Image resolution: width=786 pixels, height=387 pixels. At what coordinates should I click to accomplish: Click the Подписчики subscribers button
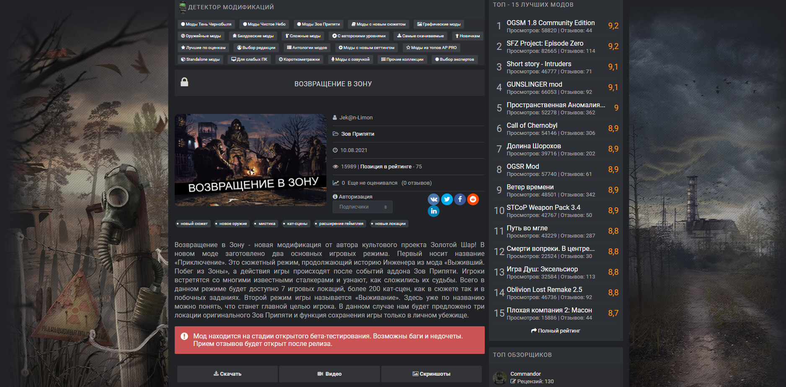click(x=362, y=207)
